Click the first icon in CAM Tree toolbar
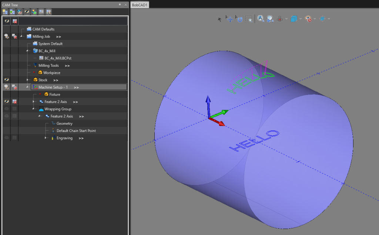The image size is (379, 235). pyautogui.click(x=5, y=11)
